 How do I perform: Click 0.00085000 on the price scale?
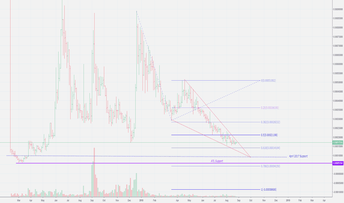(x=338, y=18)
